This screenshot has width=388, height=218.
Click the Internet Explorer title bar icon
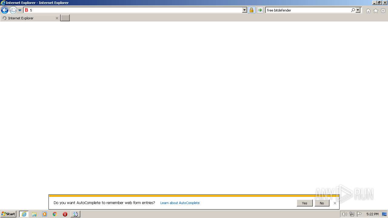tap(3, 3)
